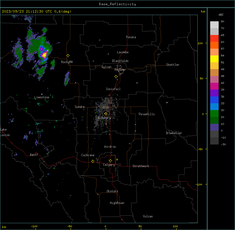Click the Blackfalds city label
This screenshot has width=235, height=230.
pos(120,61)
